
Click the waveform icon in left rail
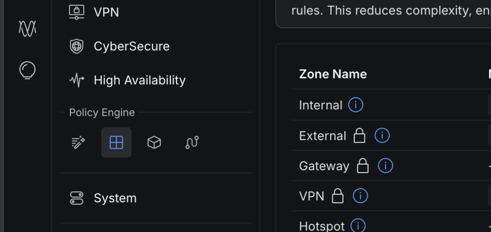(x=27, y=28)
